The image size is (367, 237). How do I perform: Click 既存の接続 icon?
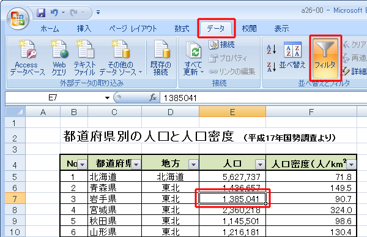click(160, 58)
